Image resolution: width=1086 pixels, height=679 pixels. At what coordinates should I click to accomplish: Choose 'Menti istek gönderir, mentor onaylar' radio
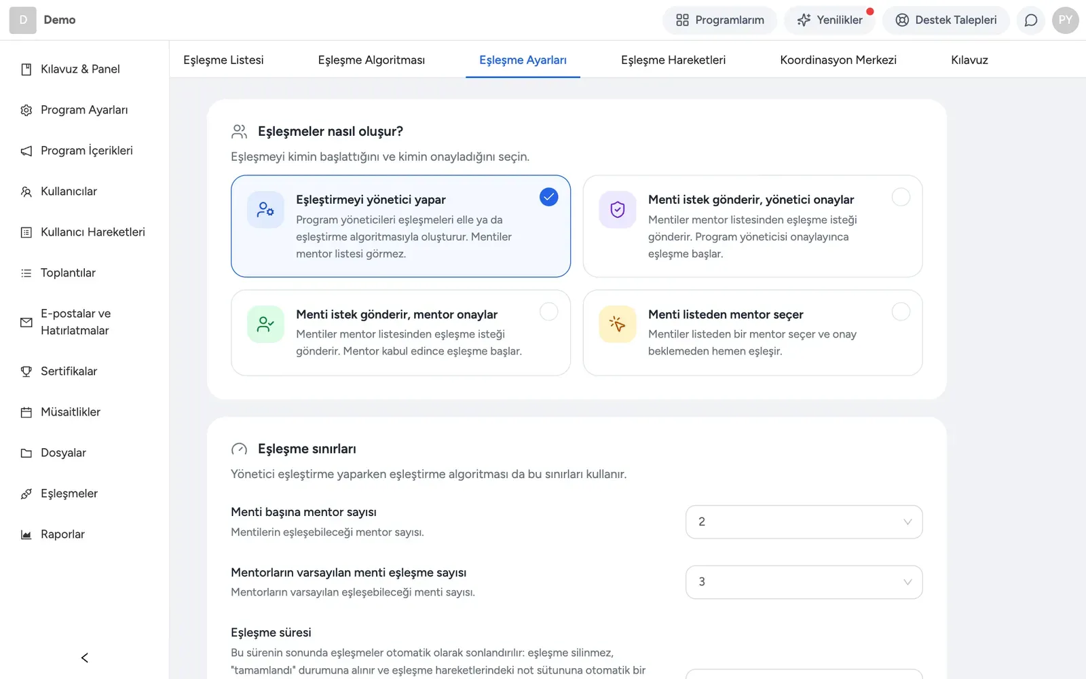coord(548,312)
